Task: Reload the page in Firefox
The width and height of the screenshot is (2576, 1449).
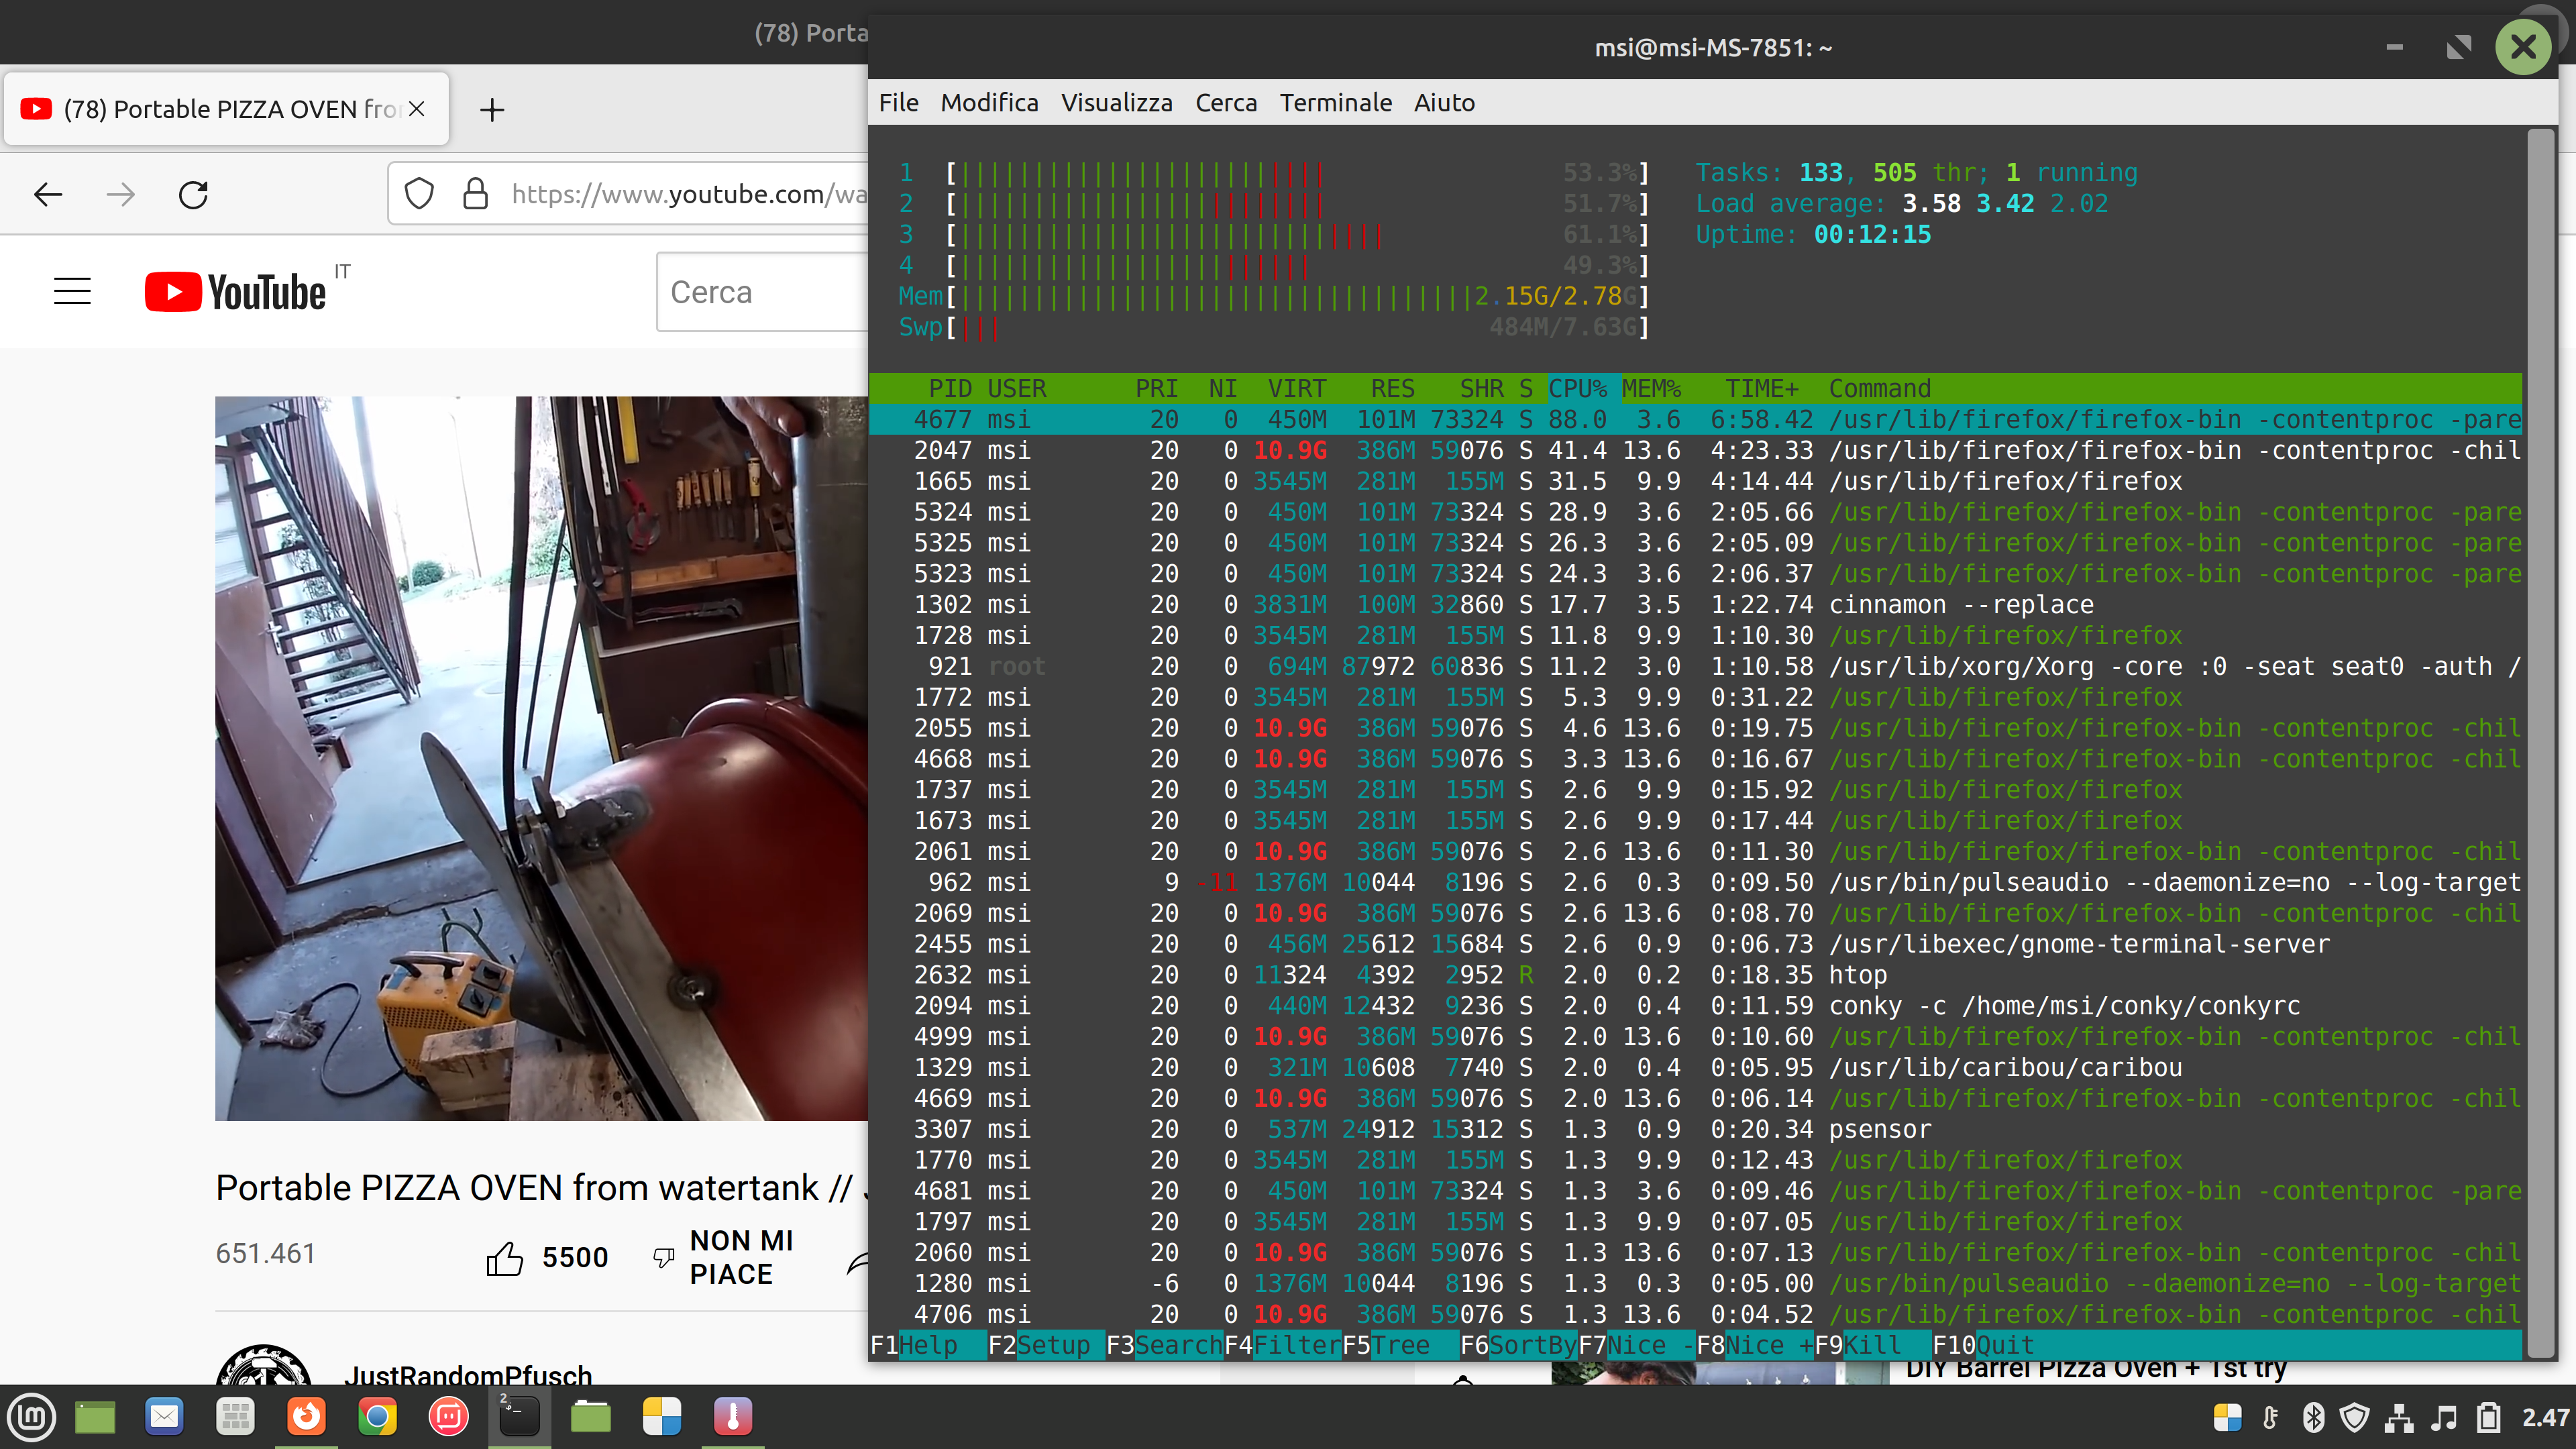Action: [x=193, y=194]
